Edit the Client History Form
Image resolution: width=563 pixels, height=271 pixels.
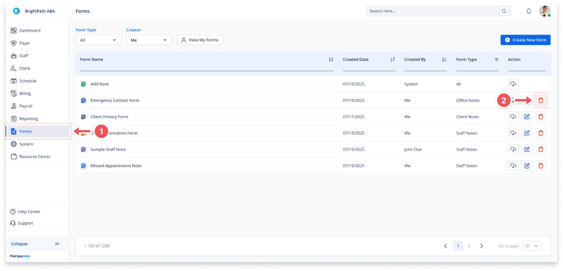pos(527,117)
